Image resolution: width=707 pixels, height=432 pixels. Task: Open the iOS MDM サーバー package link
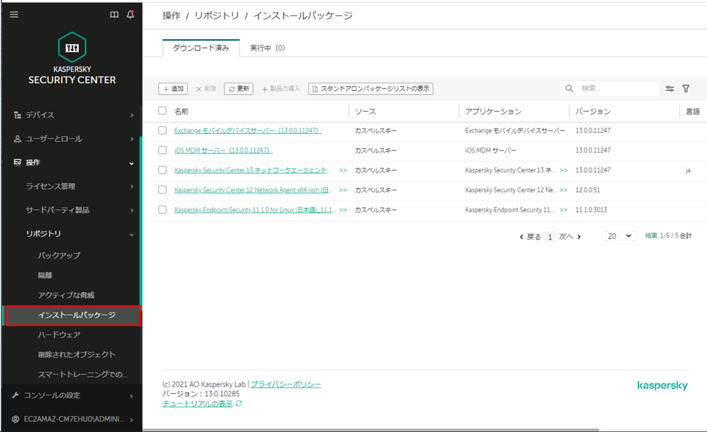[222, 150]
